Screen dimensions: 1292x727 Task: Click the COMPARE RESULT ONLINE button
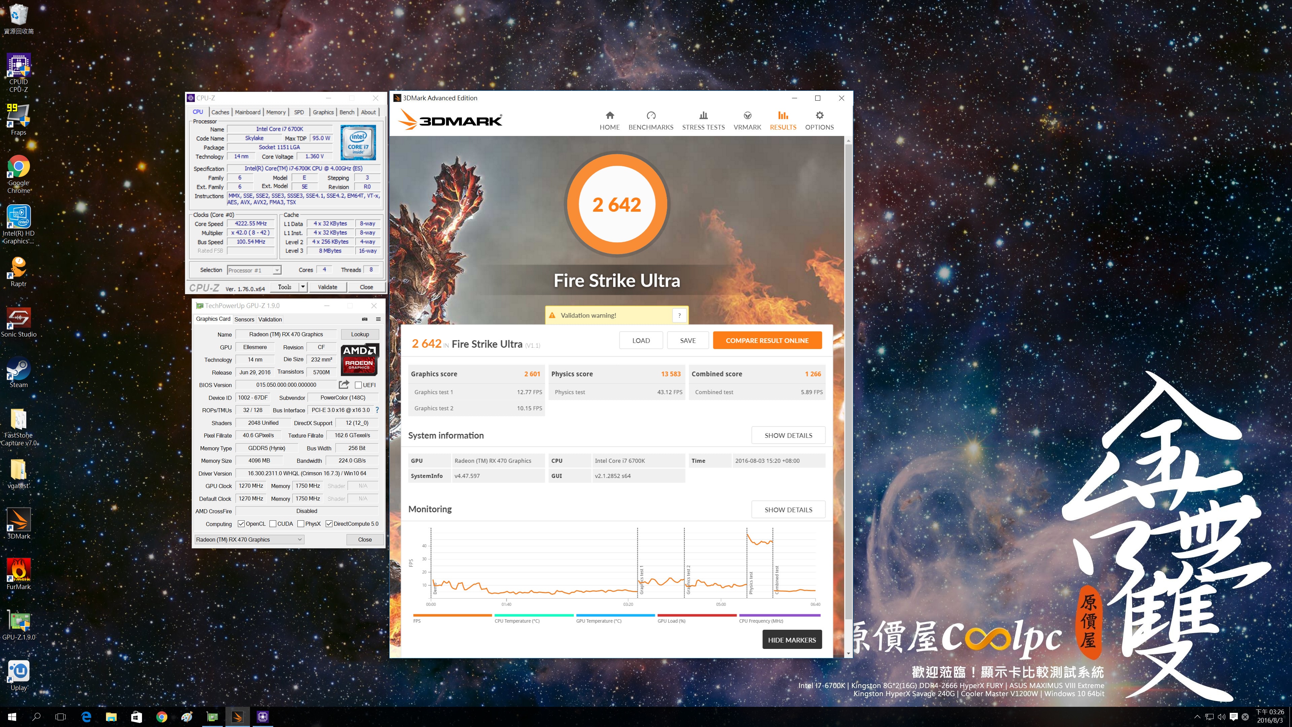767,340
